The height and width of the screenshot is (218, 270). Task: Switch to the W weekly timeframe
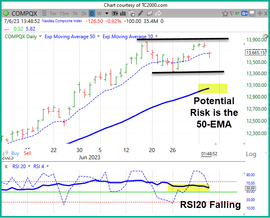click(99, 13)
